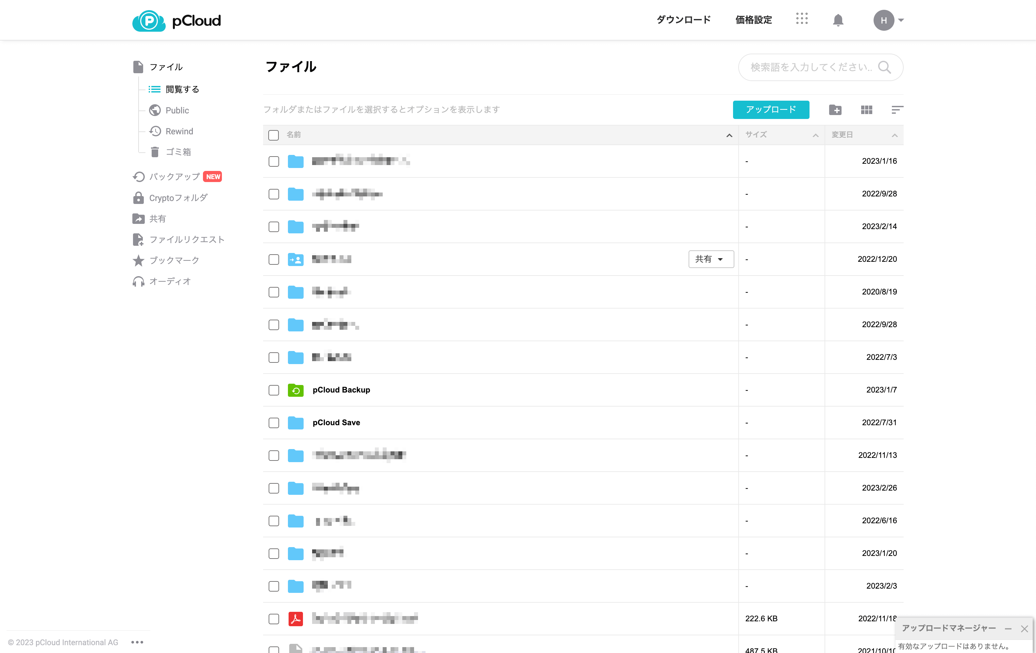Click the red PDF file icon
This screenshot has height=653, width=1036.
coord(295,619)
